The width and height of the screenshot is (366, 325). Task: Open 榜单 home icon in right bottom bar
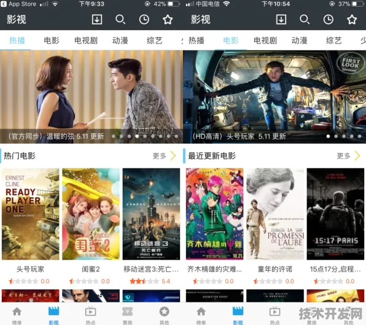click(201, 311)
